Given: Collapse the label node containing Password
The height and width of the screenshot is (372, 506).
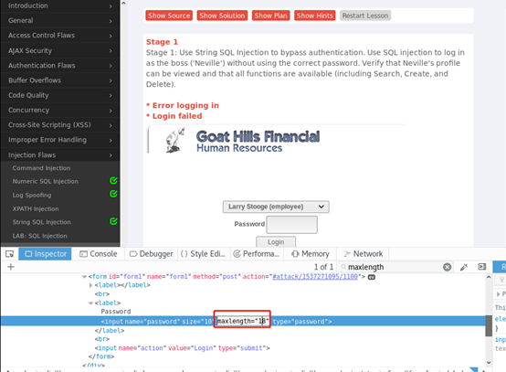Looking at the screenshot, I should coord(90,303).
